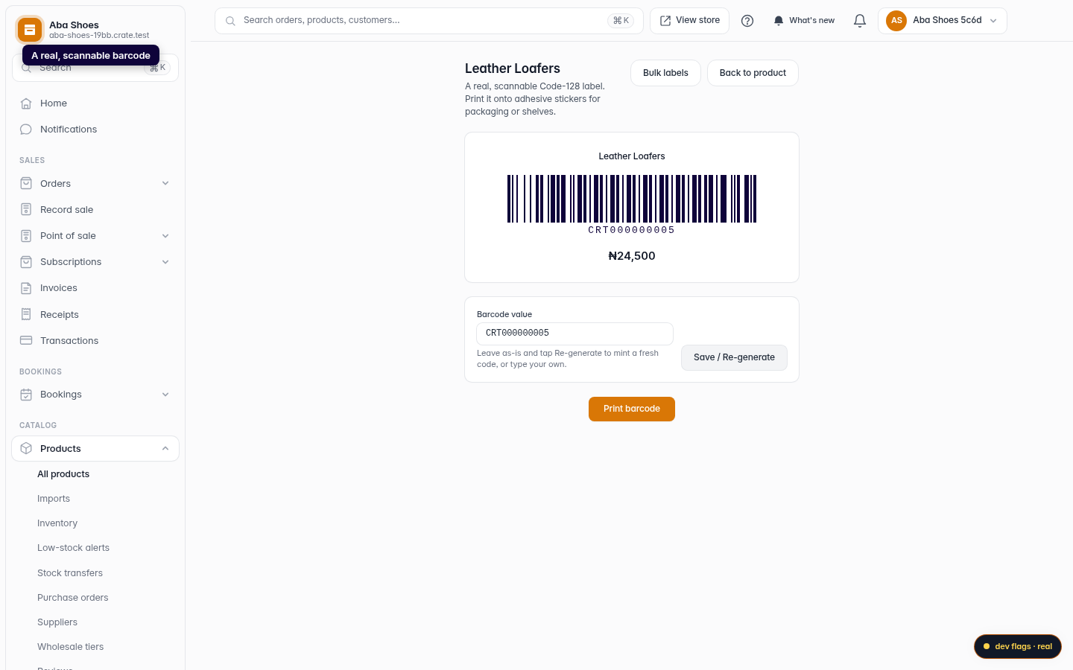The image size is (1073, 670).
Task: Expand the Bookings chevron
Action: [x=165, y=395]
